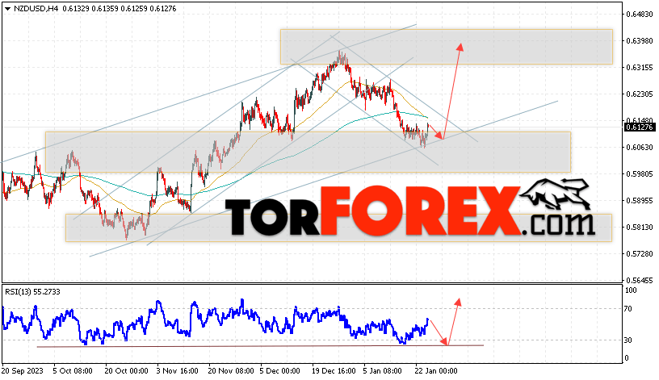Select price level 0.58955 on the scale
The width and height of the screenshot is (659, 380).
pos(640,201)
